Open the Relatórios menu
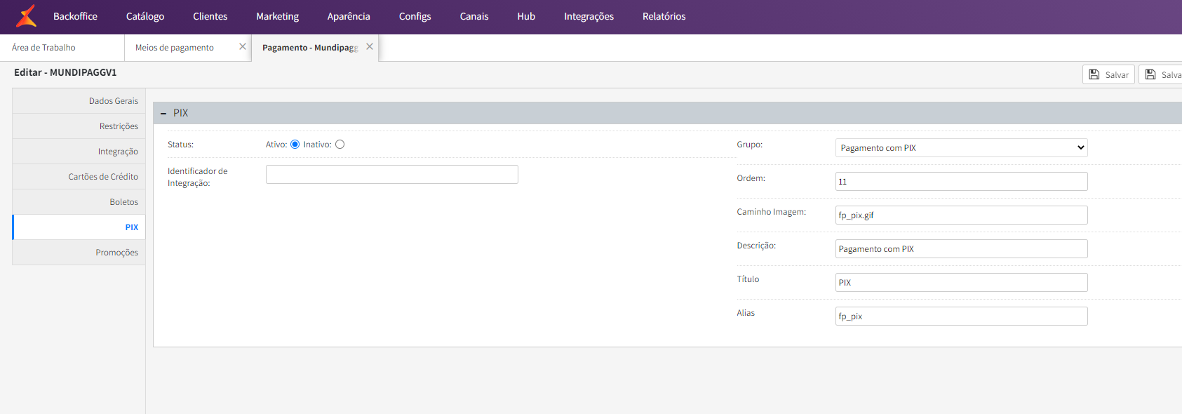 pos(664,16)
